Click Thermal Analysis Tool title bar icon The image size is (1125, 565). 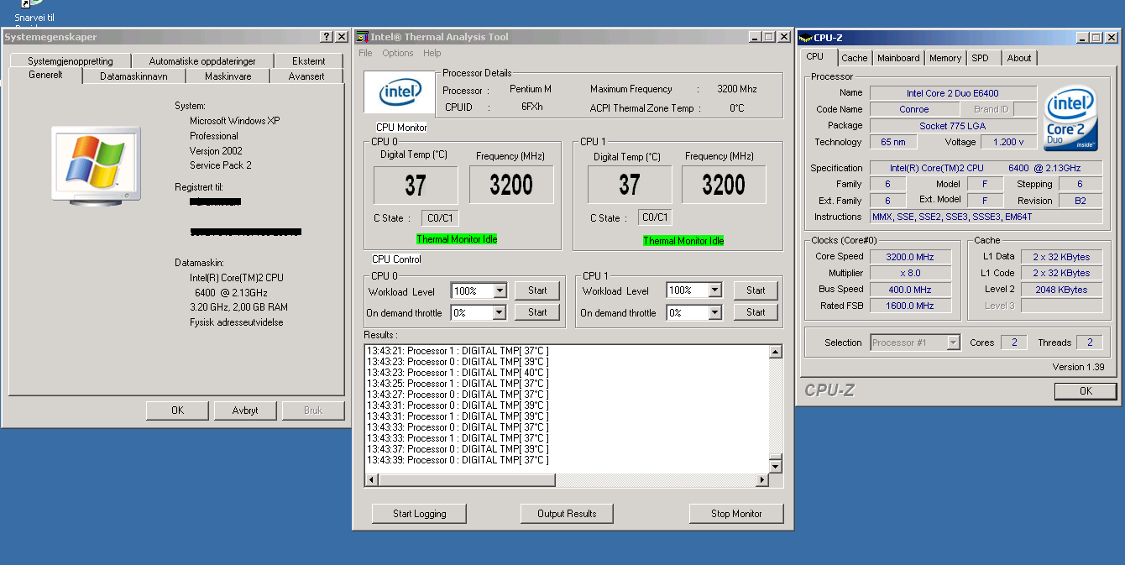click(363, 37)
